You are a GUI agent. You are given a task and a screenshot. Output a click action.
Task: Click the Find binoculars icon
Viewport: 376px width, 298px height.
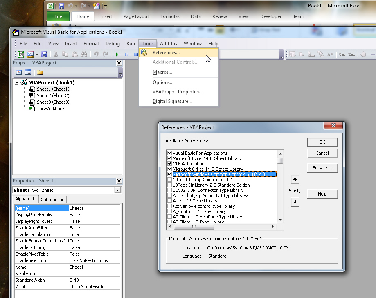point(84,54)
